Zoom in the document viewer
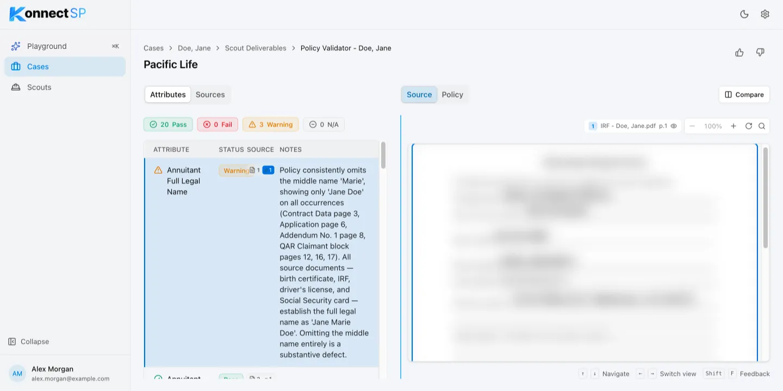Image resolution: width=783 pixels, height=391 pixels. 734,126
